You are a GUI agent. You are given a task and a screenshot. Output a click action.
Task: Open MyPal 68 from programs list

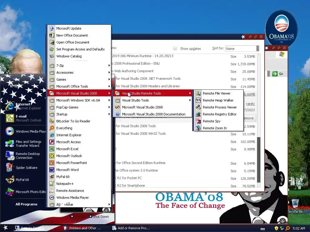coord(80,177)
